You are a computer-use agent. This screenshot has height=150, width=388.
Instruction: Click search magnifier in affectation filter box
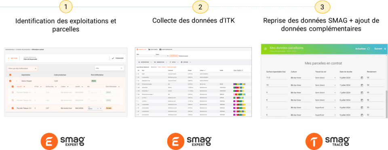(x=122, y=68)
